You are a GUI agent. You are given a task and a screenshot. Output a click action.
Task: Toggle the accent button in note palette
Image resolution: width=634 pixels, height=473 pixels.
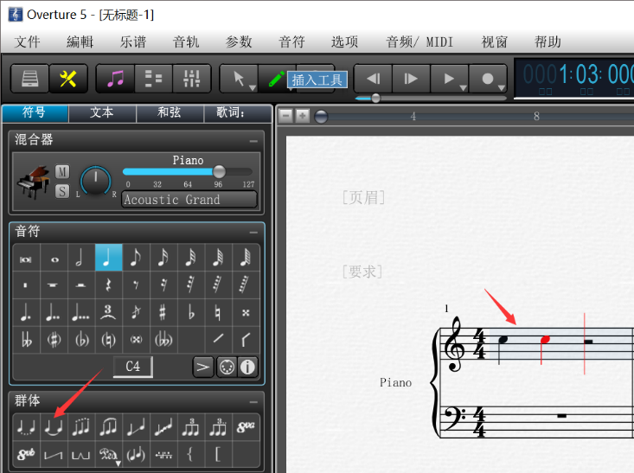(x=203, y=368)
